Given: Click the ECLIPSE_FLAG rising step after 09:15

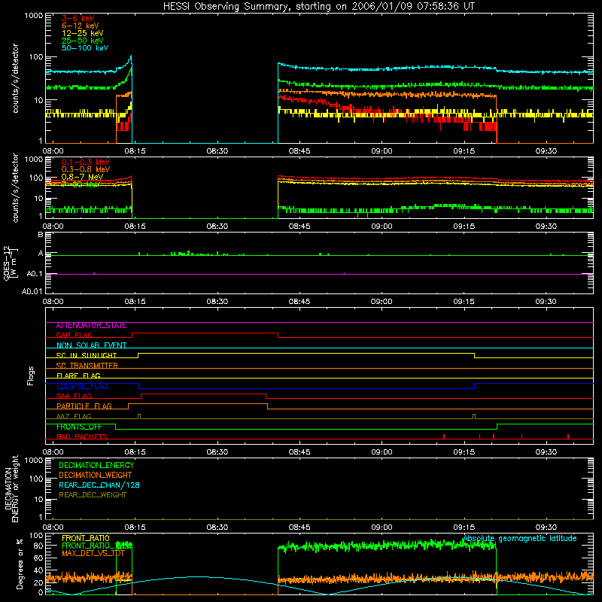Looking at the screenshot, I should (x=475, y=386).
